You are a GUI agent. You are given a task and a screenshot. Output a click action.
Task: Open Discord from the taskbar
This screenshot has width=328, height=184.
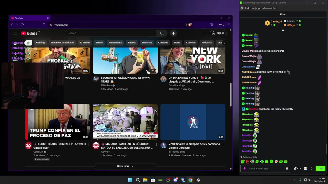[176, 180]
